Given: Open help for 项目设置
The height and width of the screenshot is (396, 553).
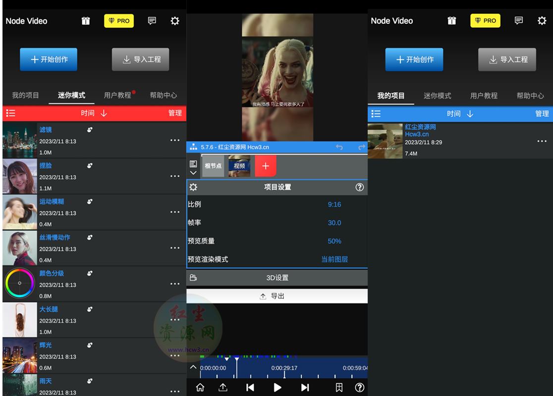Looking at the screenshot, I should click(359, 187).
